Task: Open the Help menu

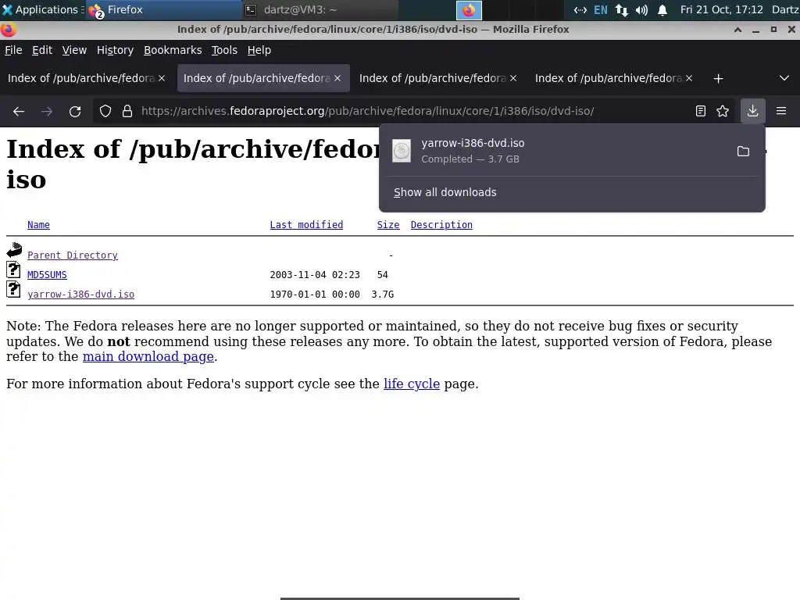Action: click(x=259, y=50)
